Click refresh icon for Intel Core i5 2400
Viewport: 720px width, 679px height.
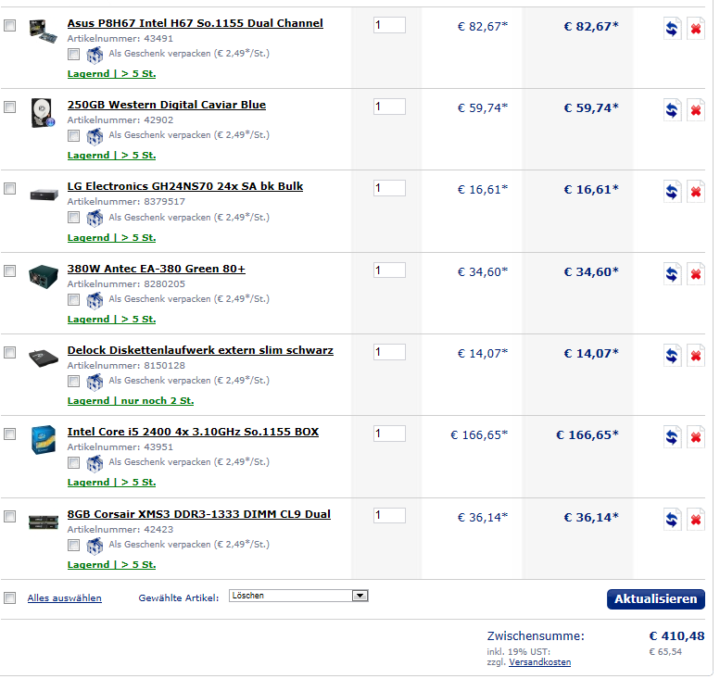(x=672, y=437)
